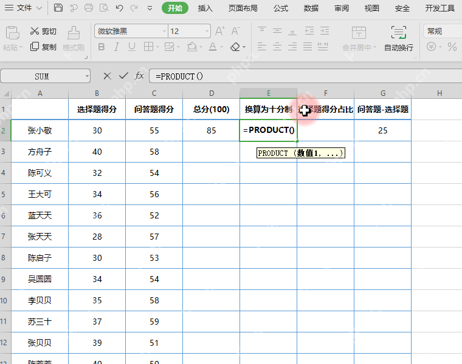Click the save icon in quick toolbar
Image resolution: width=462 pixels, height=364 pixels.
coord(58,8)
